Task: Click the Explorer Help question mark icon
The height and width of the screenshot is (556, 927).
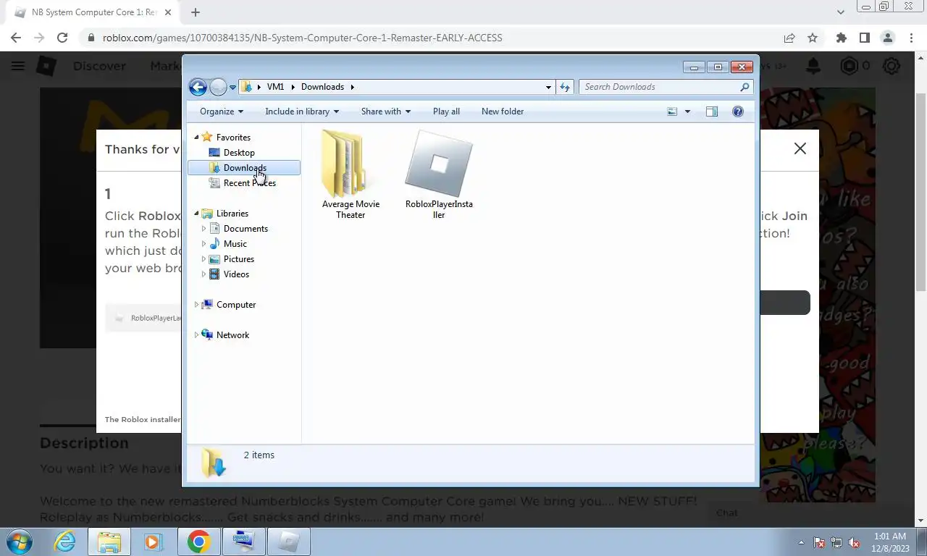Action: [738, 111]
